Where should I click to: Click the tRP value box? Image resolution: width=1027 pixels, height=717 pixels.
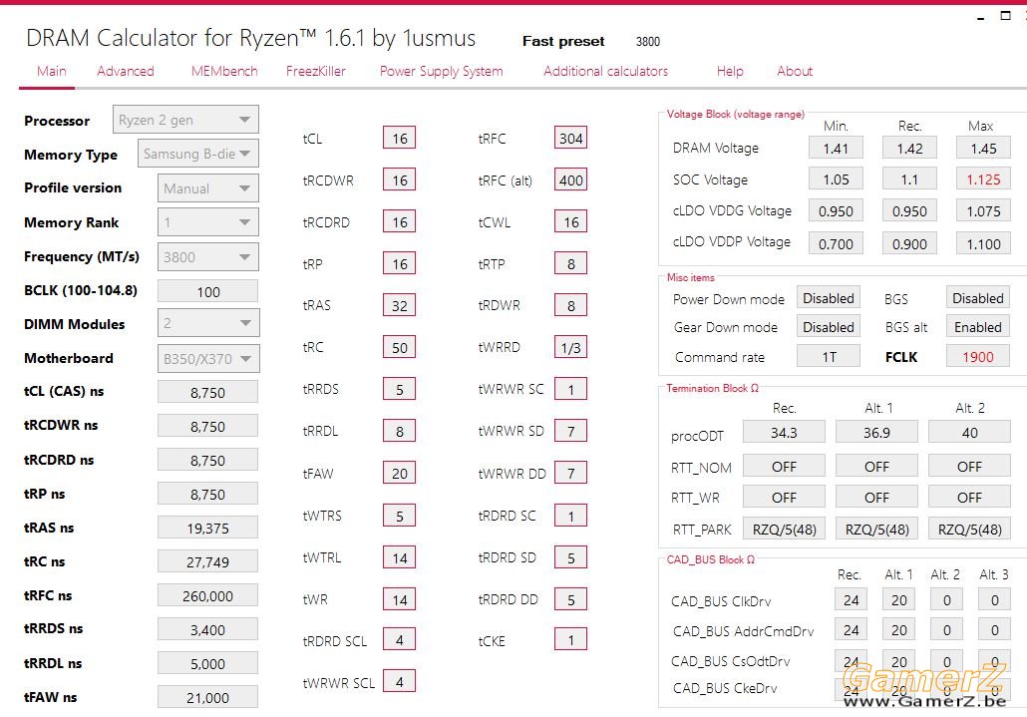(400, 264)
